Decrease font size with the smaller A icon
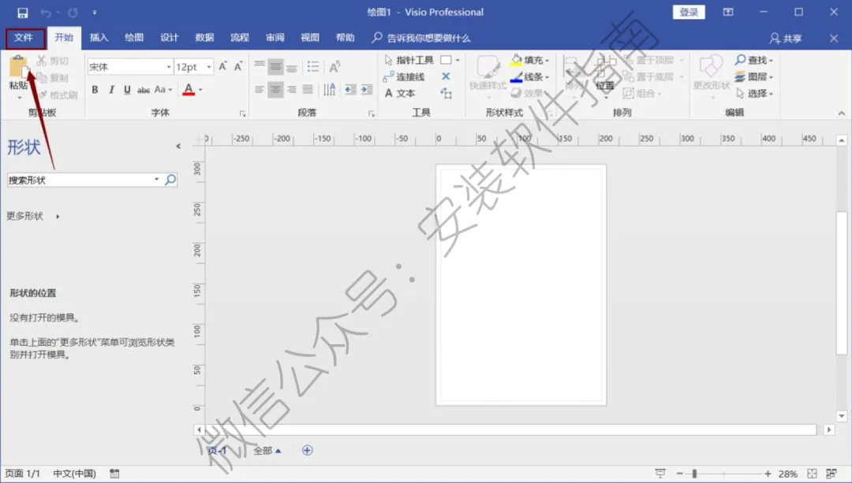Viewport: 852px width, 483px height. pos(238,66)
